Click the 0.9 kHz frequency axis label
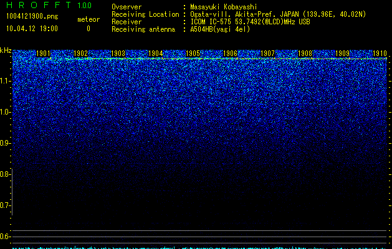The height and width of the screenshot is (249, 392). [x=5, y=143]
